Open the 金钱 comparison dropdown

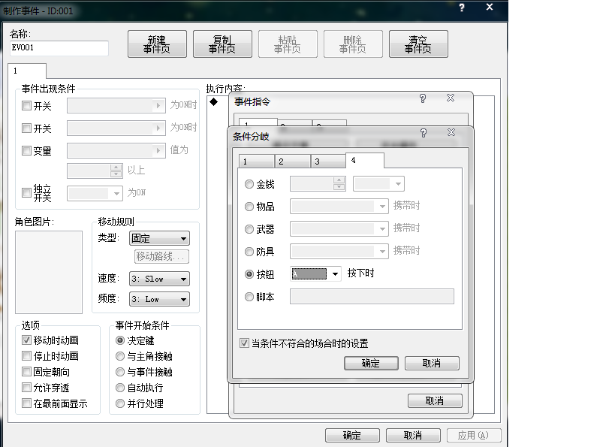point(378,183)
